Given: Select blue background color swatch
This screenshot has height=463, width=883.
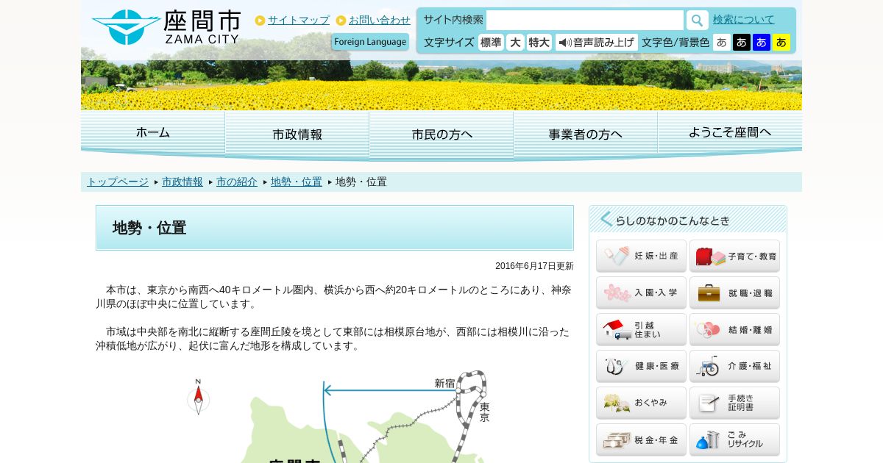Looking at the screenshot, I should [762, 43].
